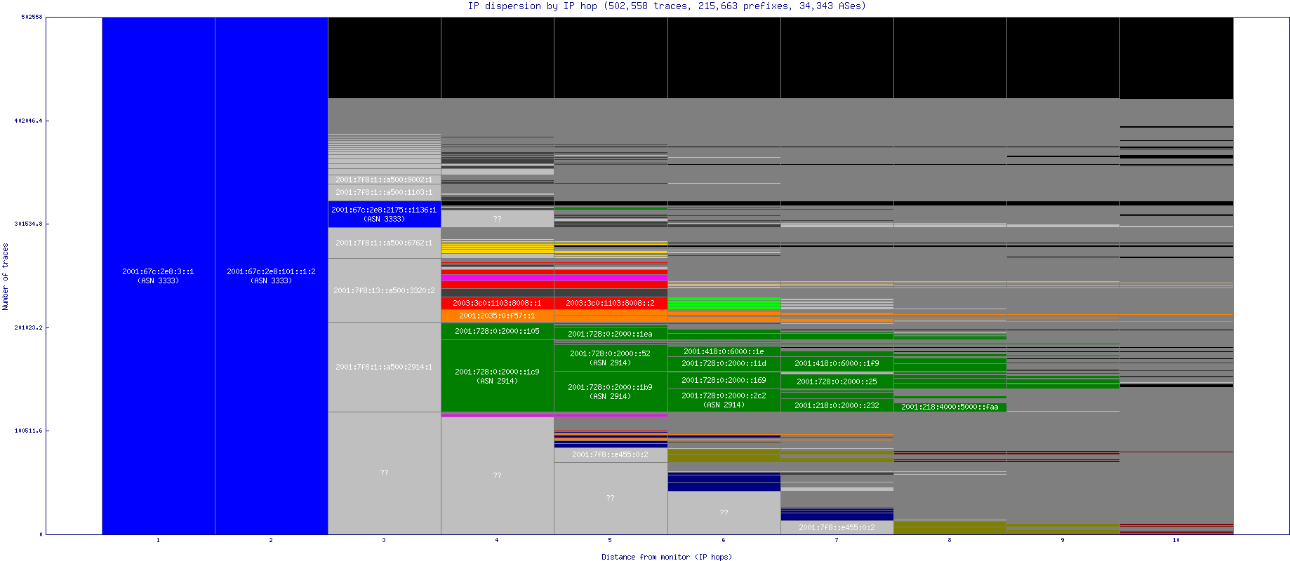The image size is (1290, 561).
Task: Click the 2001:7f8:1::a500:6762:1 label
Action: 384,243
